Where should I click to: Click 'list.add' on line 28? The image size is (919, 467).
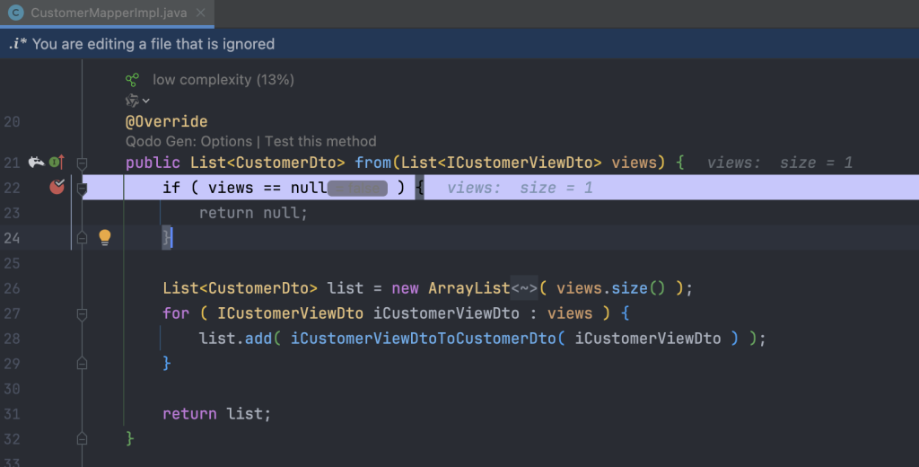(x=235, y=339)
